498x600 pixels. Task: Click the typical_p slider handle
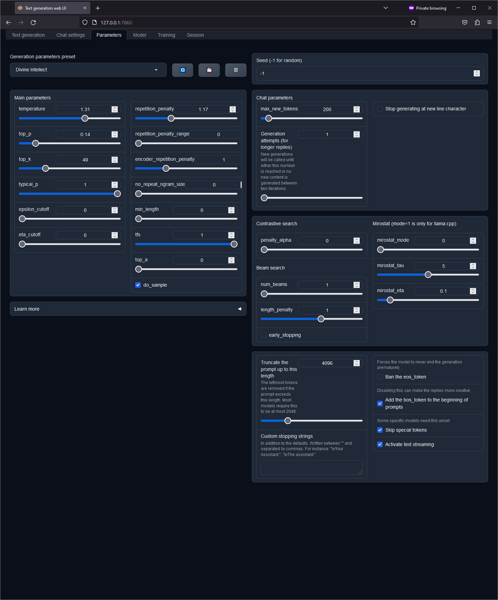pyautogui.click(x=117, y=194)
